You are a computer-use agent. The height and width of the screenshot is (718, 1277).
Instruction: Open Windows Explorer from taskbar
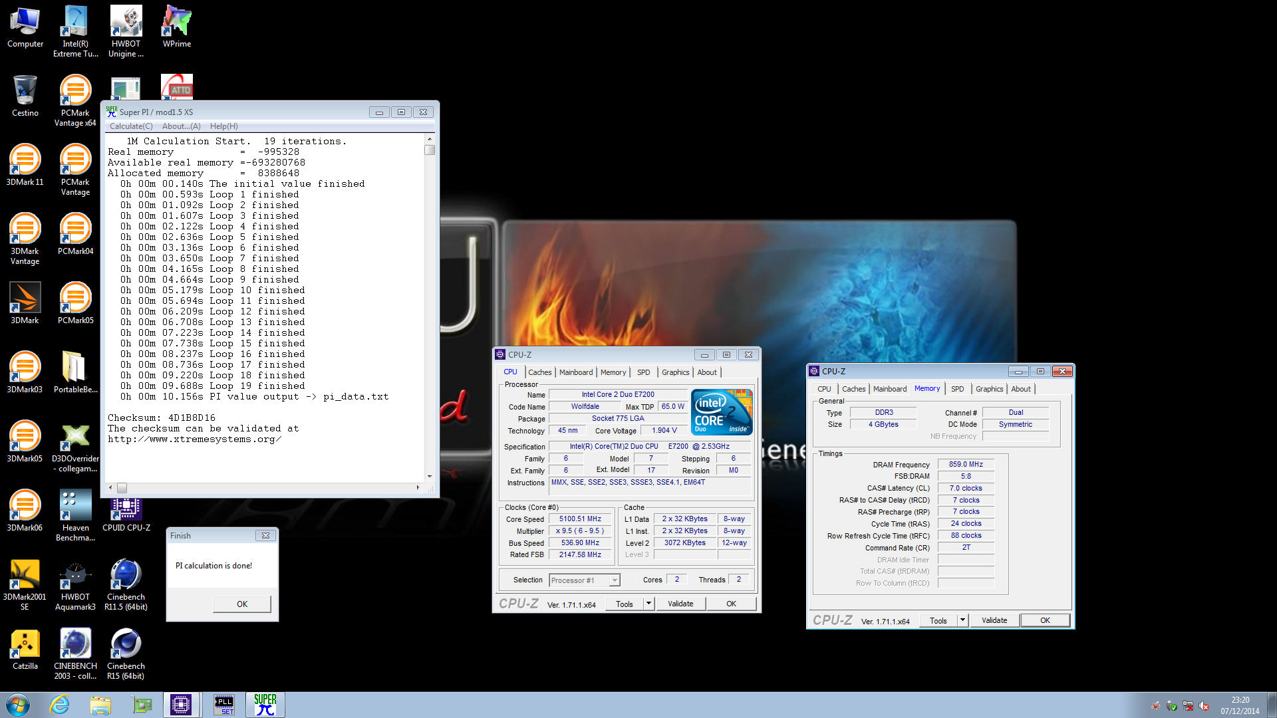tap(100, 705)
